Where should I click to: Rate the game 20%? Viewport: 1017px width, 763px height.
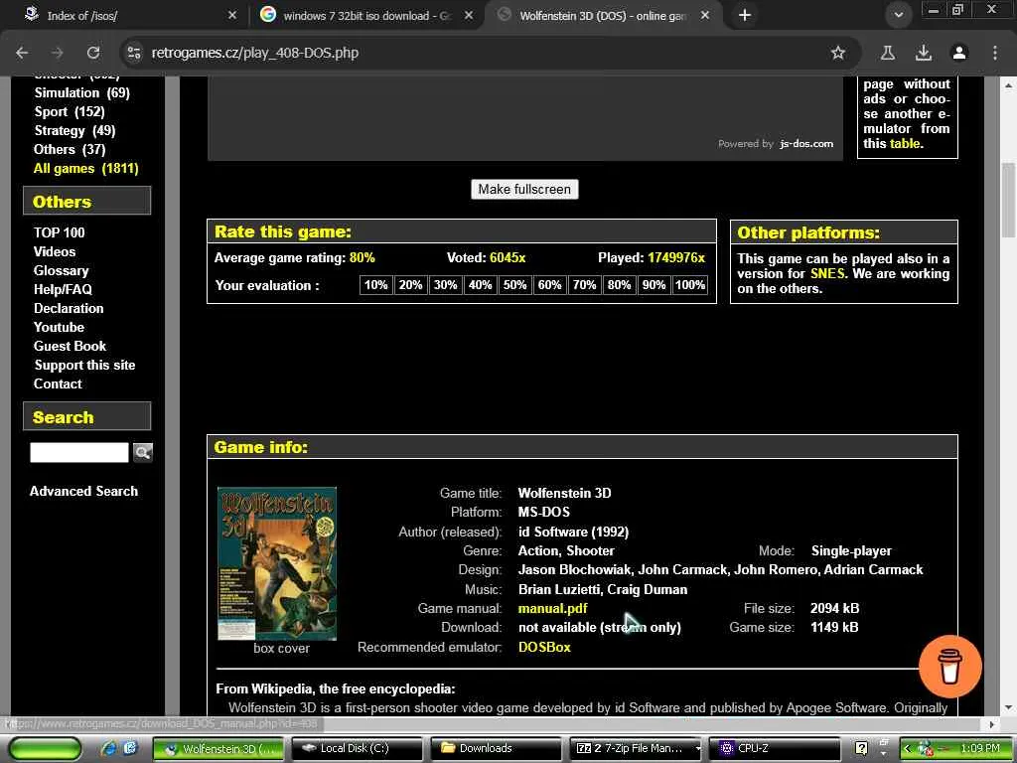click(410, 285)
